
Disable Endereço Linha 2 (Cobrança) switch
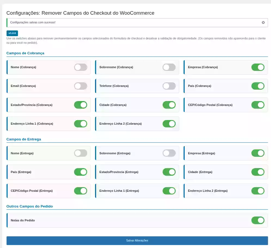(169, 124)
